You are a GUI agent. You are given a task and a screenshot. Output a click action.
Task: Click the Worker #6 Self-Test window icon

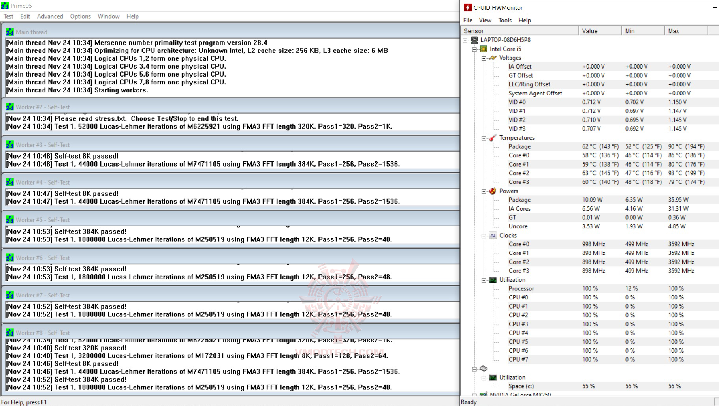click(10, 258)
